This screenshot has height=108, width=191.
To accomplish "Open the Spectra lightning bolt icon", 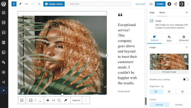I will [169, 4].
